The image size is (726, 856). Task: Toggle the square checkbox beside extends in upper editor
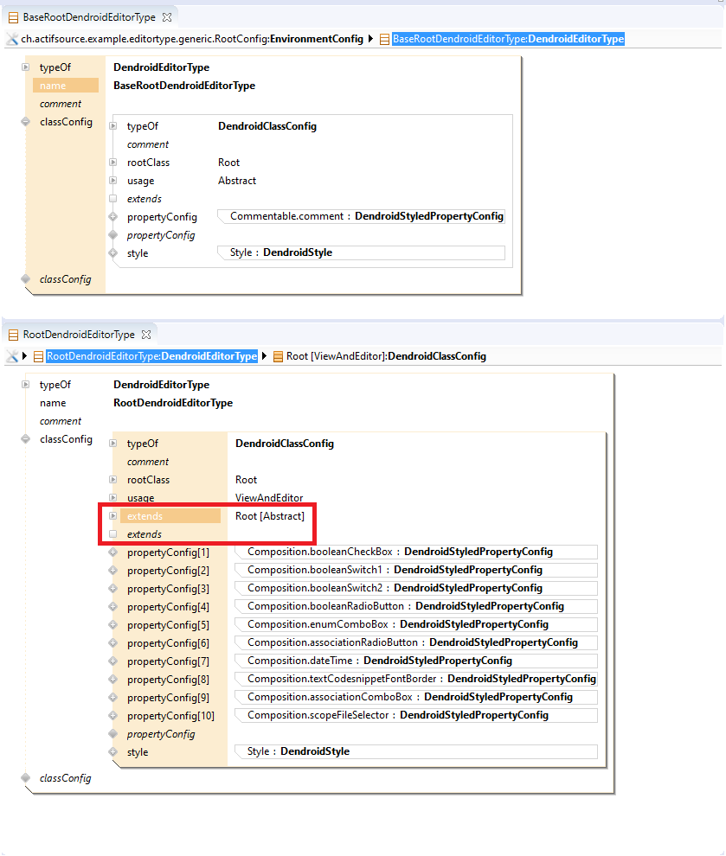point(113,198)
